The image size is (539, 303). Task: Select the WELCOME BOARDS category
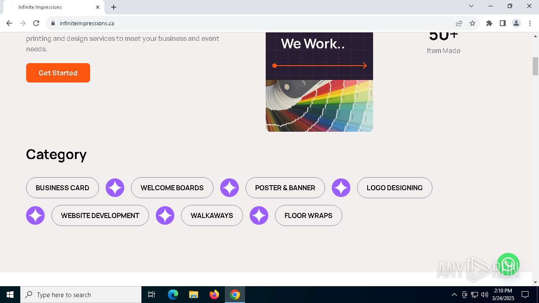click(172, 188)
